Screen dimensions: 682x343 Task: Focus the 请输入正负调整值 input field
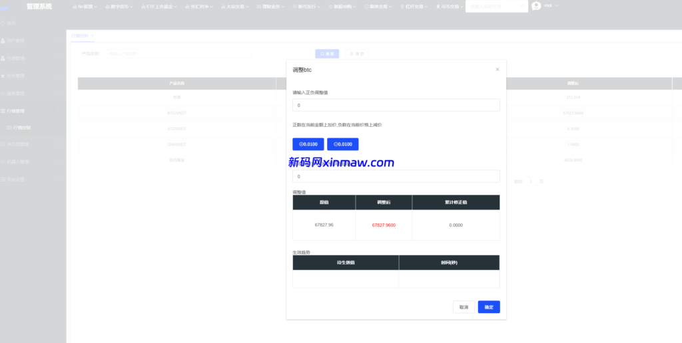point(396,105)
